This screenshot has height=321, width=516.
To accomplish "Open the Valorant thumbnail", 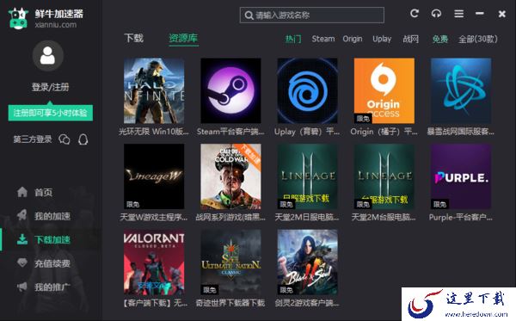I will [x=154, y=262].
